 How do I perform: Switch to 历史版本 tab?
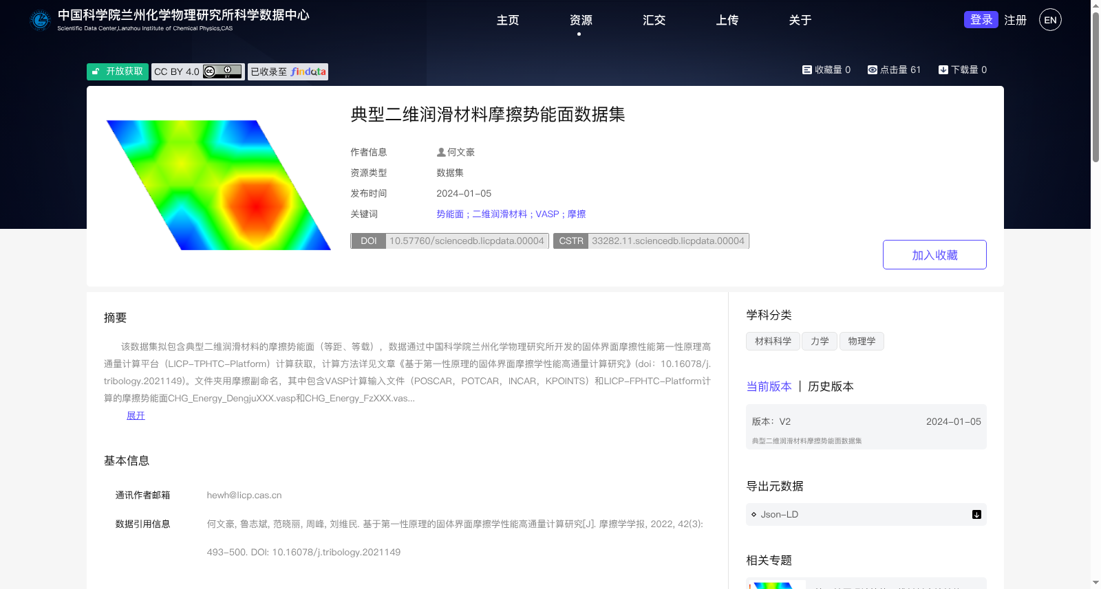click(831, 386)
